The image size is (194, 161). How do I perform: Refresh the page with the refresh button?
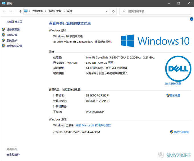pos(113,11)
